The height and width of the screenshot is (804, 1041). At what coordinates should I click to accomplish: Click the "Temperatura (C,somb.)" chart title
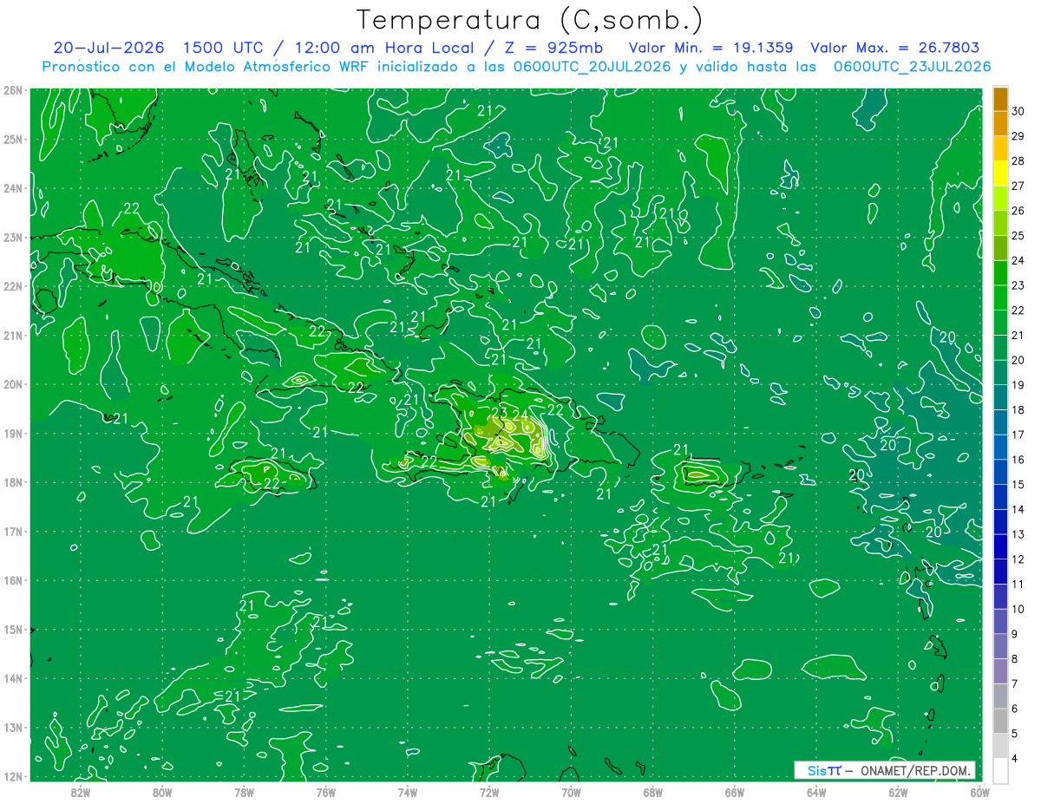click(x=530, y=21)
